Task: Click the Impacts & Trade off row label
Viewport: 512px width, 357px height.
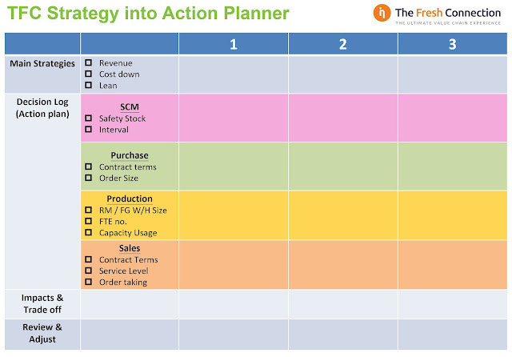Action: 42,303
